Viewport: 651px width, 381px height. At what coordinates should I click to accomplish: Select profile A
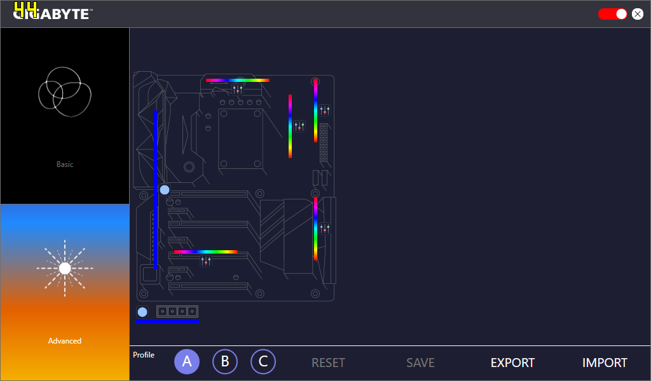pyautogui.click(x=187, y=362)
